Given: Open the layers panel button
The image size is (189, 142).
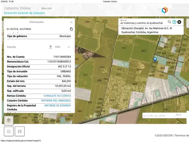Looking at the screenshot, I should point(9,120).
